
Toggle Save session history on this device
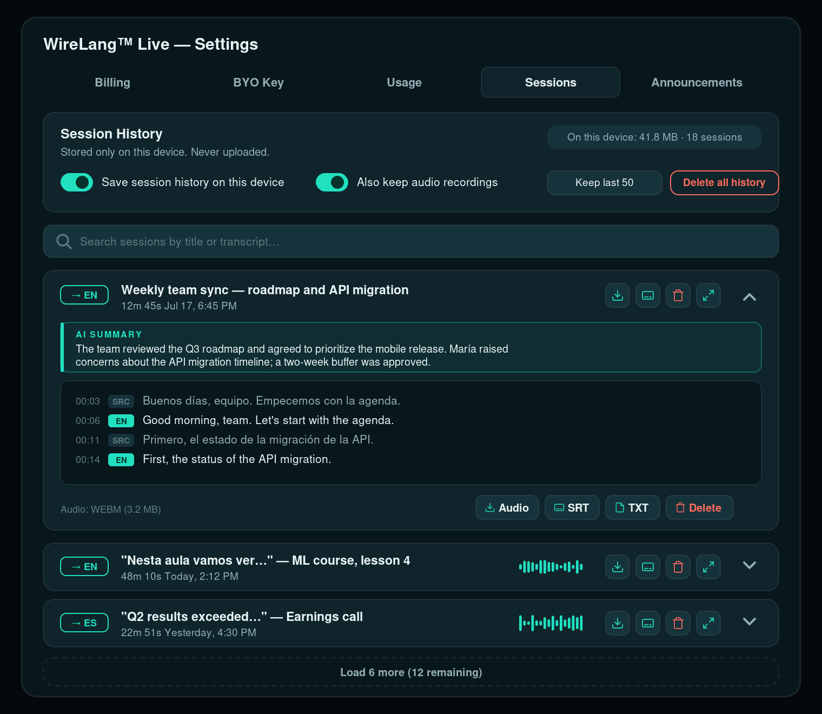tap(77, 182)
